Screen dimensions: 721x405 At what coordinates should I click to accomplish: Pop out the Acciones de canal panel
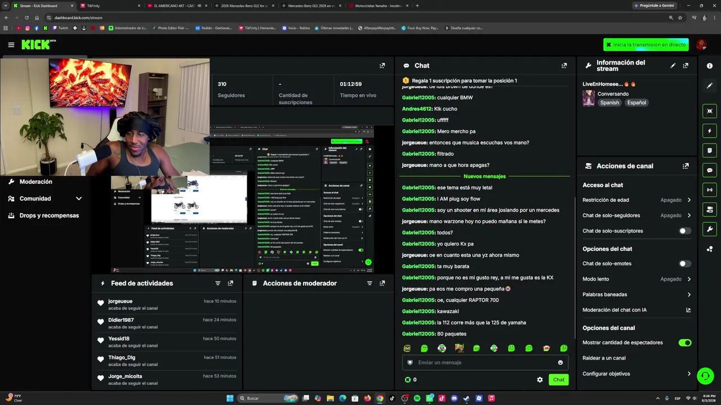pyautogui.click(x=686, y=166)
